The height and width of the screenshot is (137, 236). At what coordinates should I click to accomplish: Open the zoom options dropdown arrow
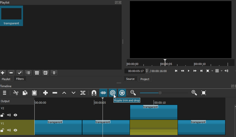coord(212,71)
